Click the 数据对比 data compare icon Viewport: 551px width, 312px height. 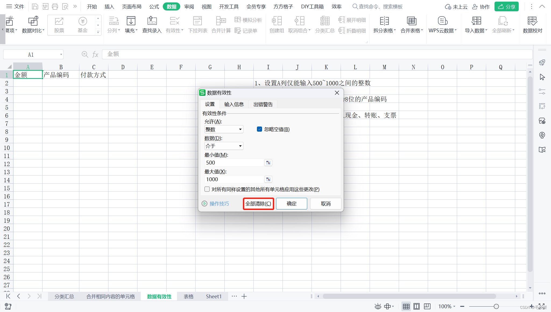coord(33,21)
